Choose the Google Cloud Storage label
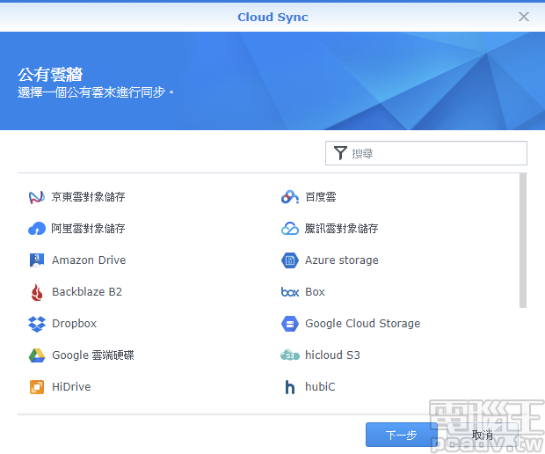 click(362, 324)
